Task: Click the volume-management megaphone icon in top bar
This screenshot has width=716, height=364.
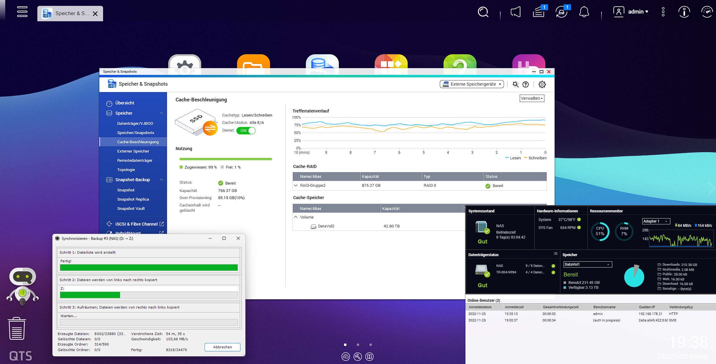Action: (515, 12)
